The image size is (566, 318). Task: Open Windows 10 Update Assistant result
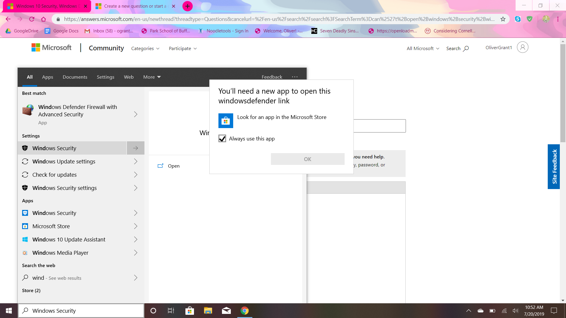[72, 239]
